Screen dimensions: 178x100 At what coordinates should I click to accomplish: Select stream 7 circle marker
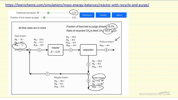(47, 74)
